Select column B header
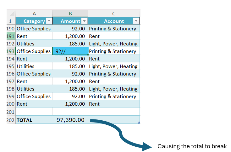231x152 pixels. pos(70,13)
